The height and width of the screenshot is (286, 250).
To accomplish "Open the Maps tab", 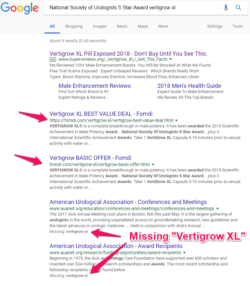I will point(143,26).
